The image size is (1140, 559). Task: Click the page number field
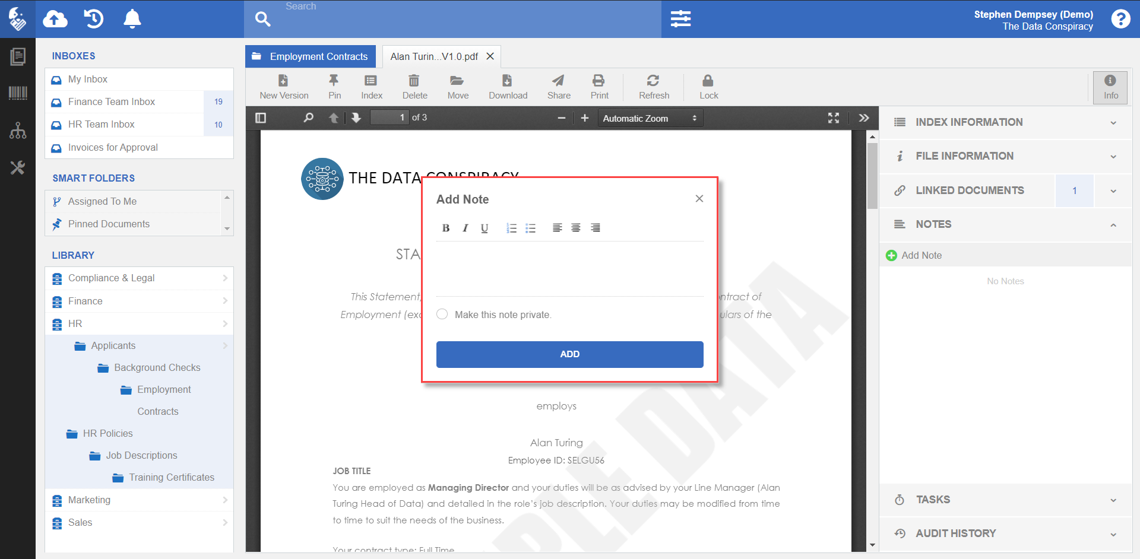pyautogui.click(x=389, y=117)
